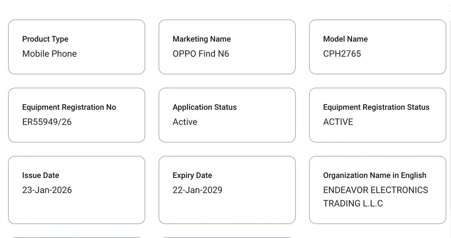Select the date 22-Jan-2029
The width and height of the screenshot is (451, 238).
tap(197, 190)
